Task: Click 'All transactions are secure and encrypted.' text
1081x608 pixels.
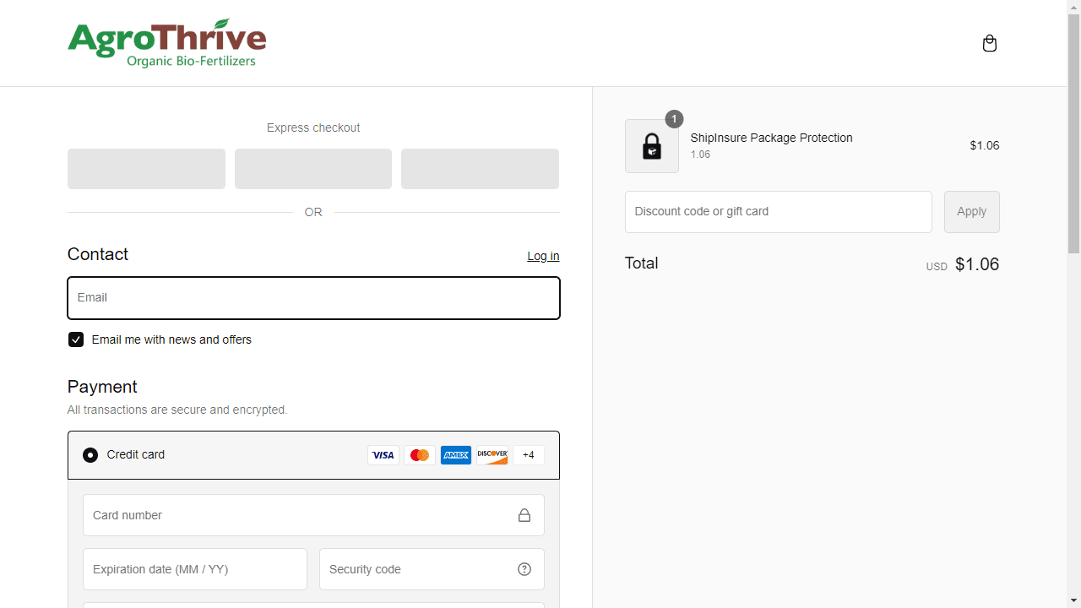Action: pos(177,410)
